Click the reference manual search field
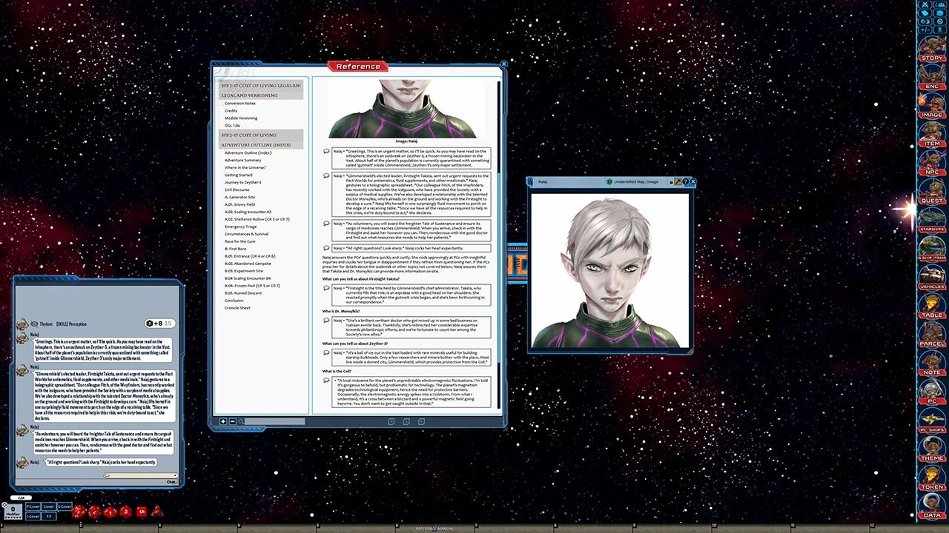Image resolution: width=949 pixels, height=533 pixels. point(274,422)
